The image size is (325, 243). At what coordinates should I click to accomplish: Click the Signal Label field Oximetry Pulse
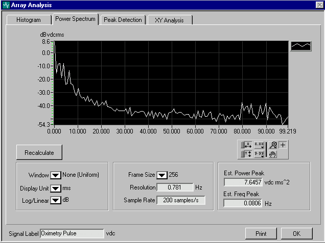72,233
